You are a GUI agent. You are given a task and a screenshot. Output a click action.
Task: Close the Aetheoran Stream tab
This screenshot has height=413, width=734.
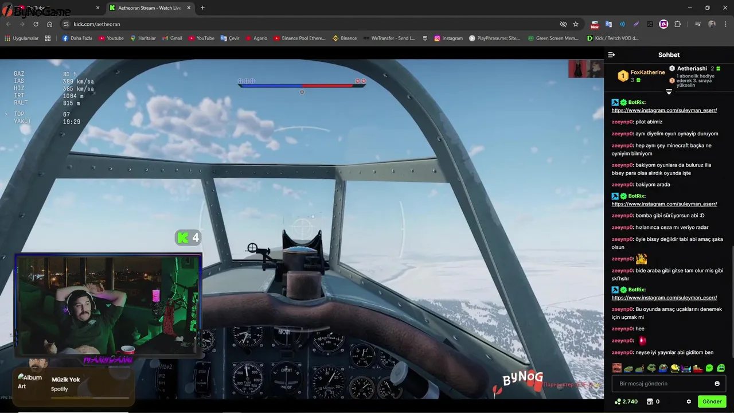(189, 8)
